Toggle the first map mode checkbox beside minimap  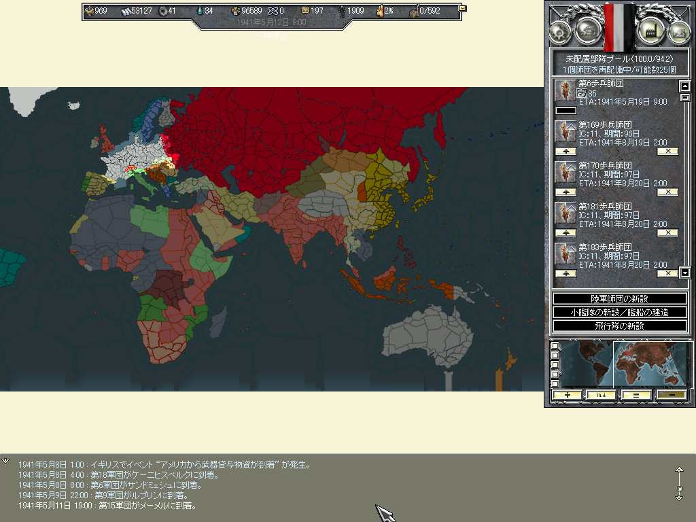pyautogui.click(x=555, y=346)
